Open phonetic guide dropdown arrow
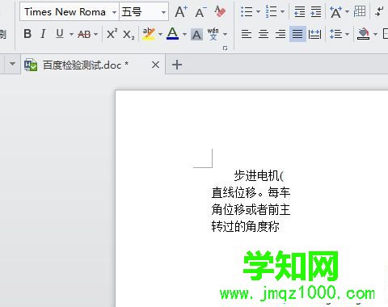Image resolution: width=388 pixels, height=307 pixels. [225, 34]
